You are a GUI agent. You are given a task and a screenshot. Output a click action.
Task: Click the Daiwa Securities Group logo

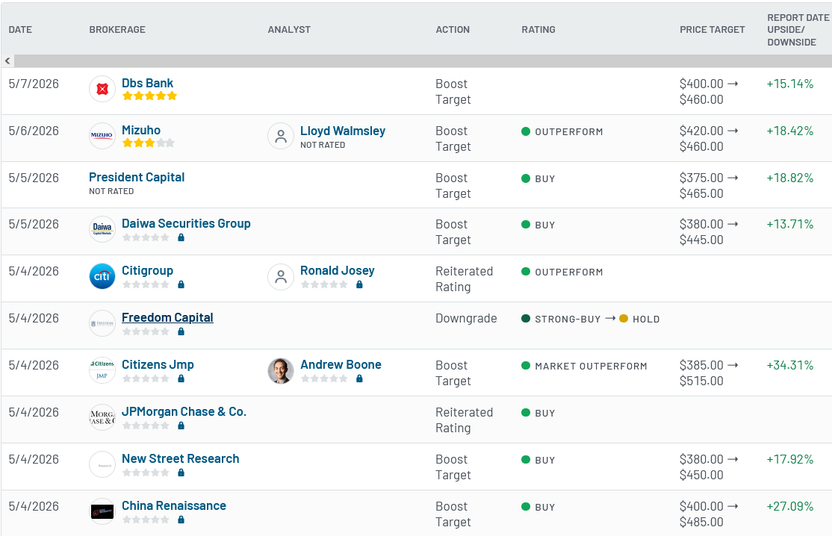pyautogui.click(x=102, y=229)
